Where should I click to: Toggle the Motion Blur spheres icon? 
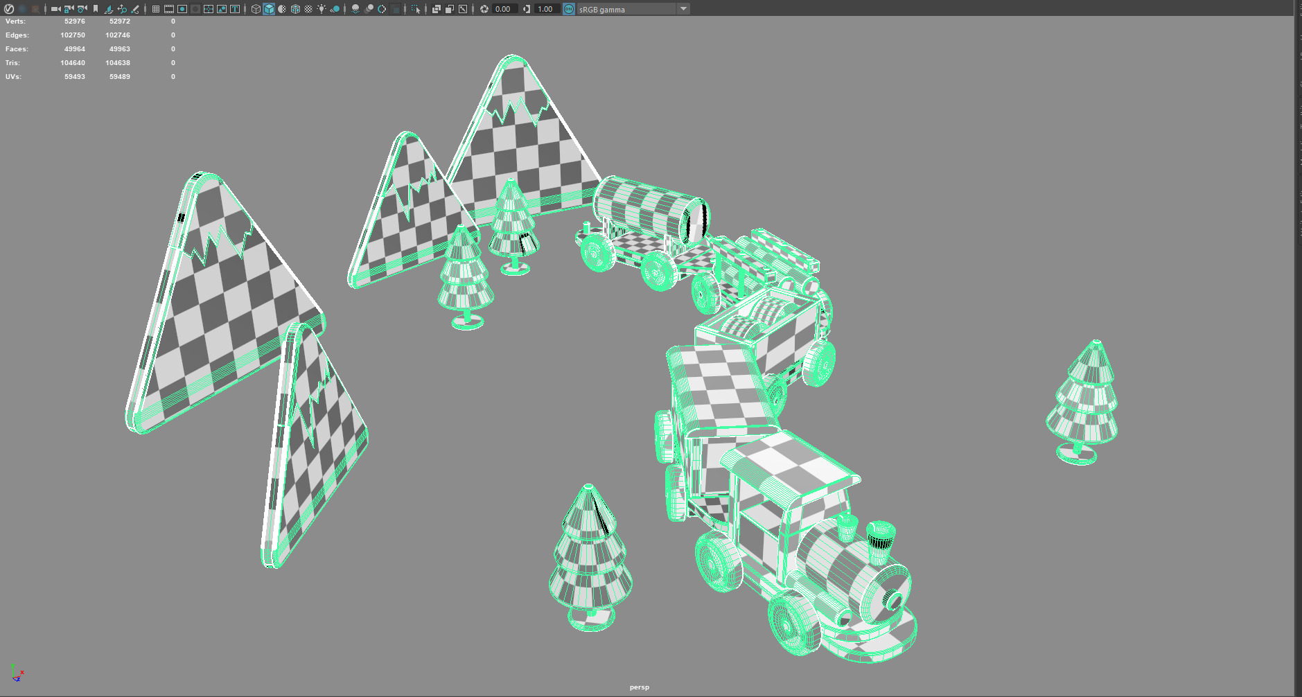369,9
